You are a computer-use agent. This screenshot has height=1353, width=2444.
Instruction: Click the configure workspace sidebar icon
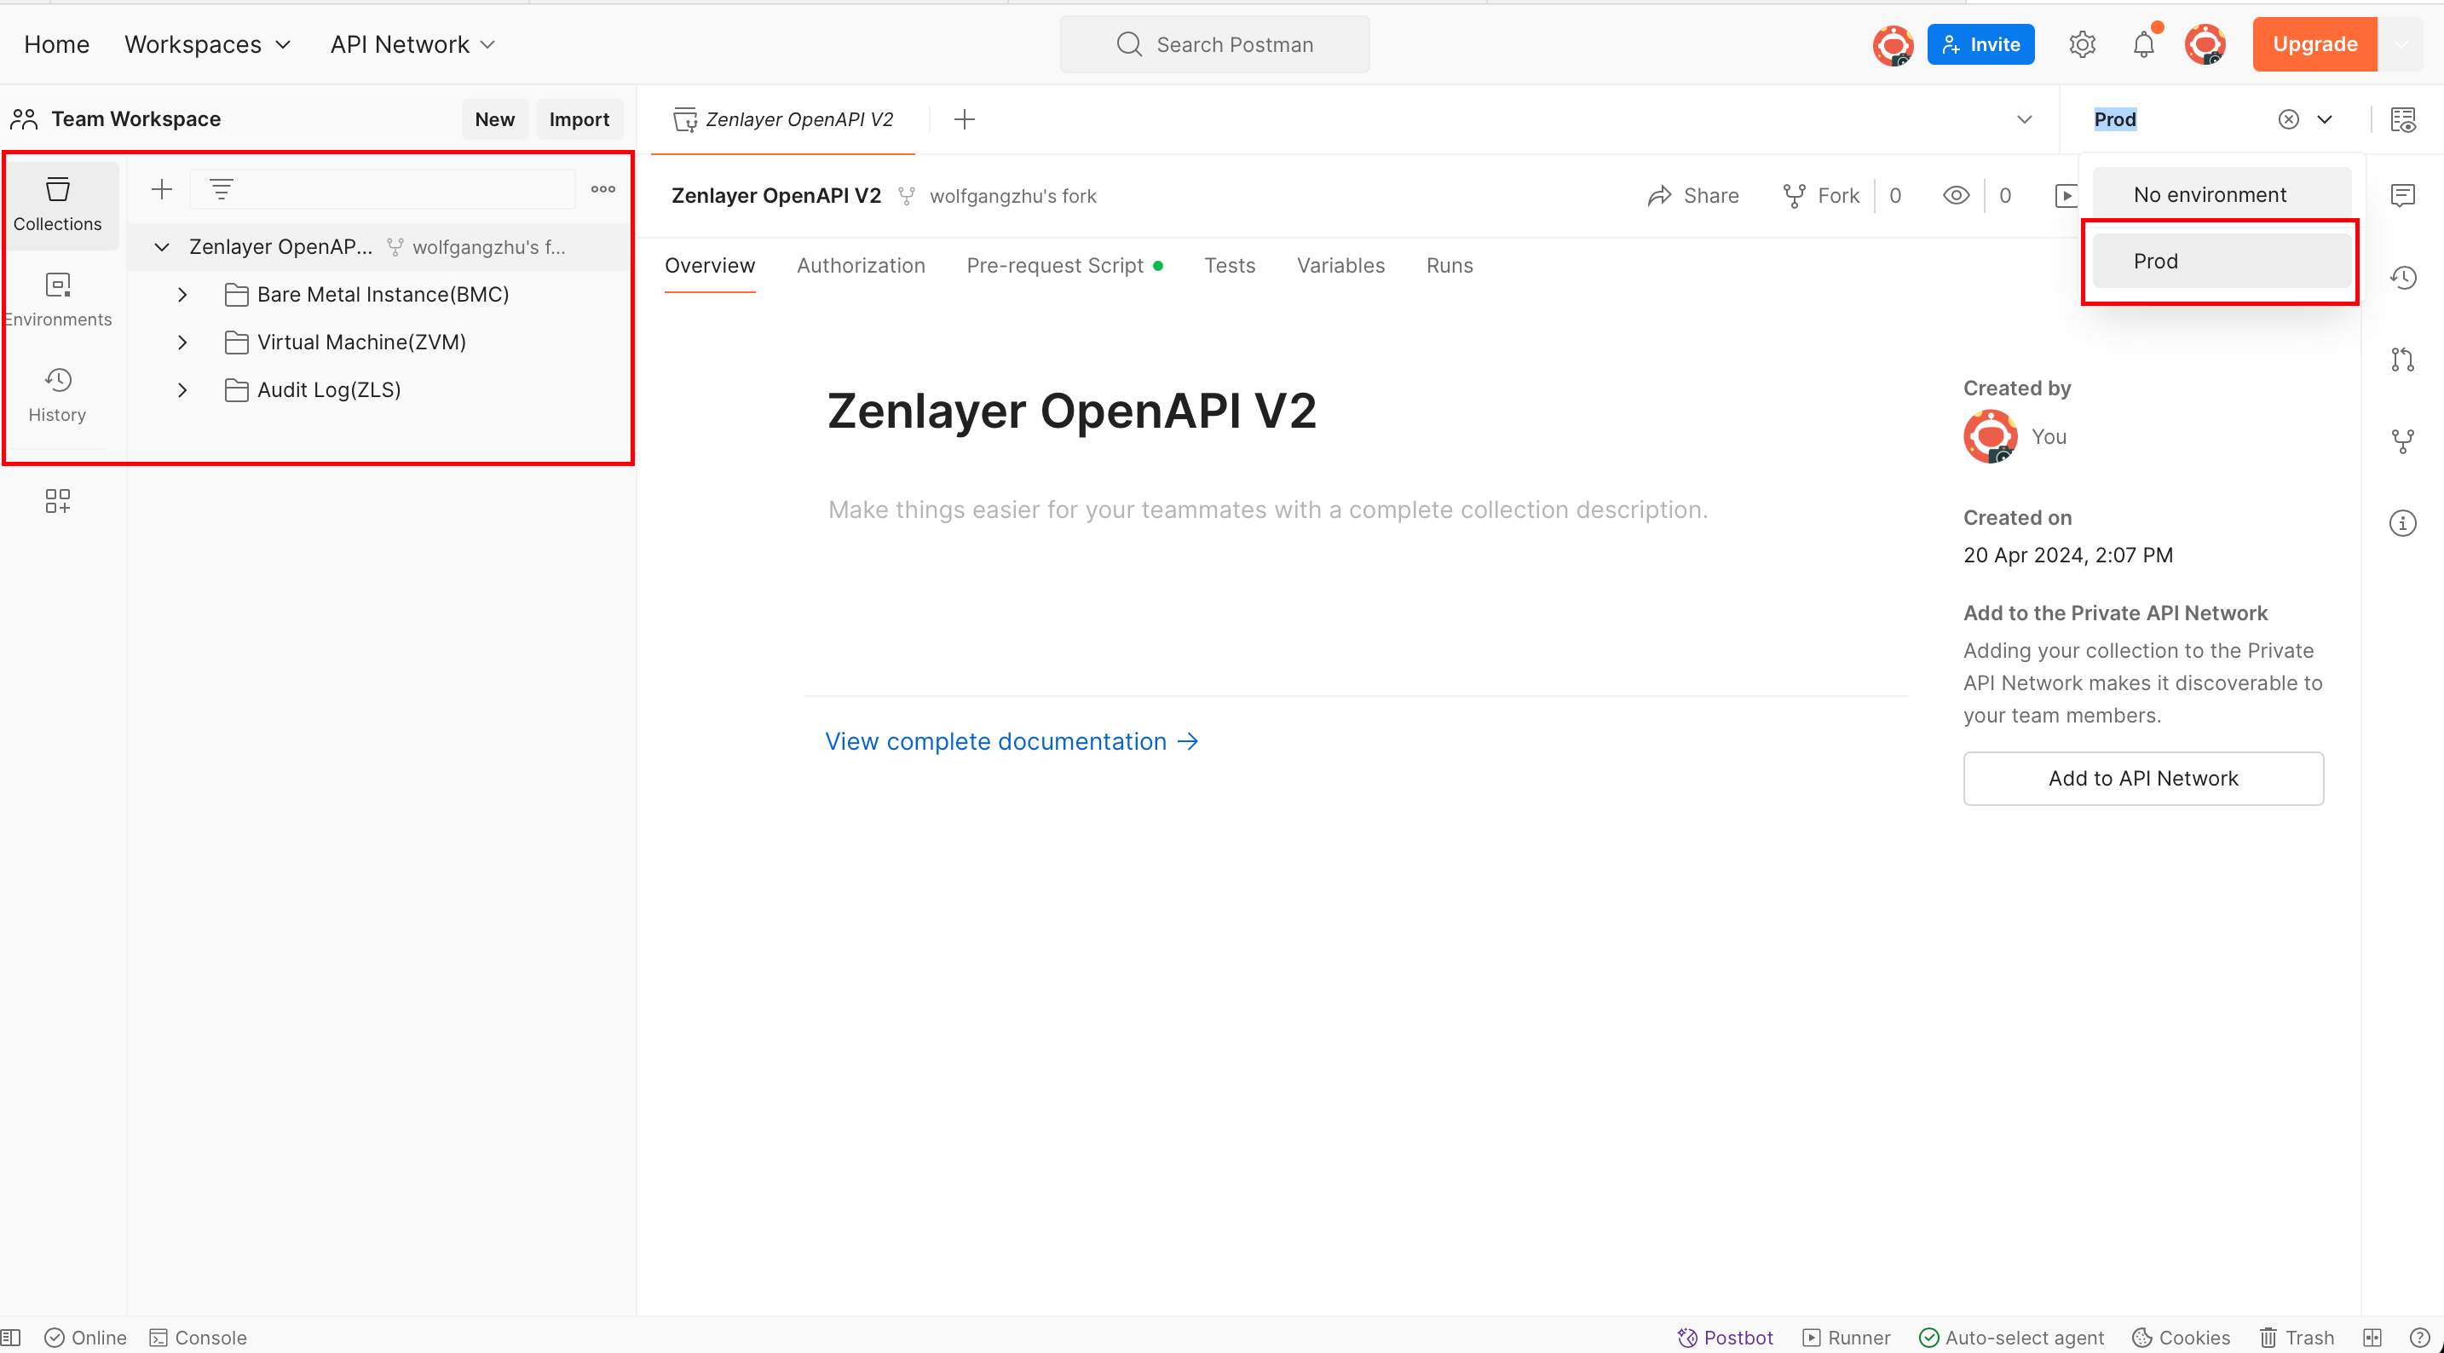tap(57, 500)
